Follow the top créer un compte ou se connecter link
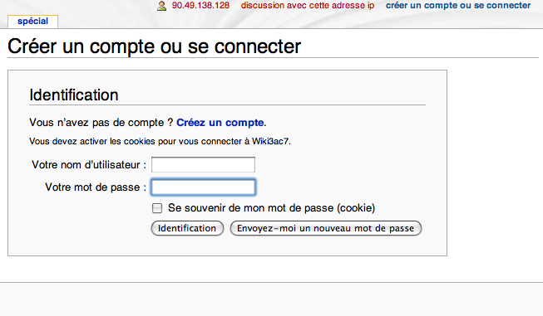 point(458,6)
